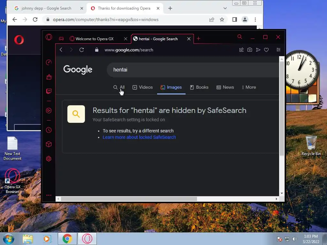Reload the page in Chrome window
Image resolution: width=327 pixels, height=245 pixels.
(x=35, y=19)
